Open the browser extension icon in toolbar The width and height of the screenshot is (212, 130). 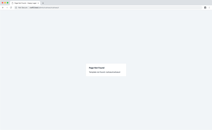(x=205, y=8)
